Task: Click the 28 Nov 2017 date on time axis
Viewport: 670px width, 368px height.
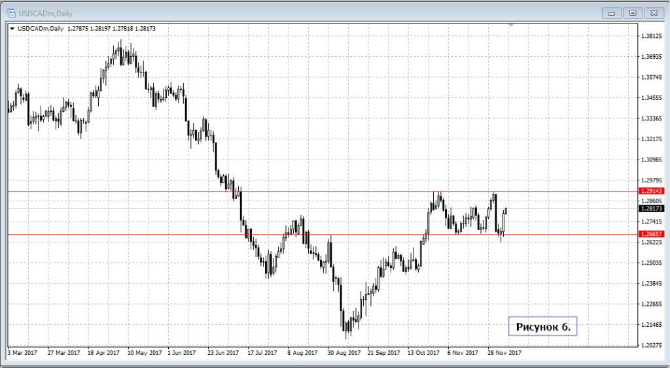Action: [x=503, y=352]
